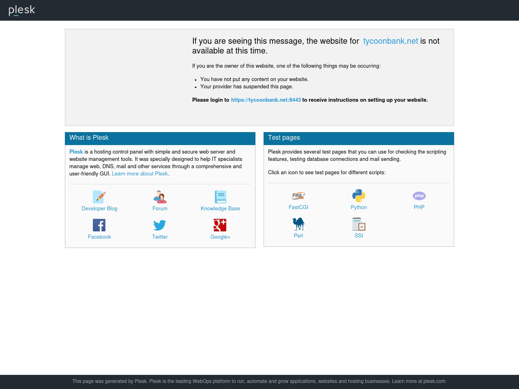Click the Facebook logo icon
519x389 pixels.
[99, 225]
